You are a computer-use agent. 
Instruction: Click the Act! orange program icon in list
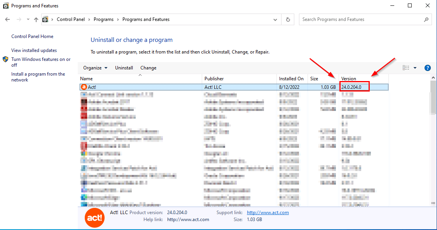[x=84, y=87]
